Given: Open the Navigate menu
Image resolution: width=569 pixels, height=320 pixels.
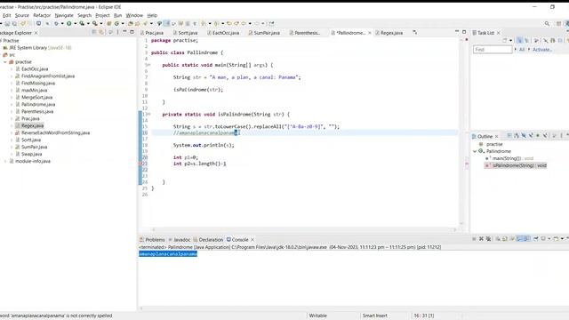Looking at the screenshot, I should [x=64, y=15].
